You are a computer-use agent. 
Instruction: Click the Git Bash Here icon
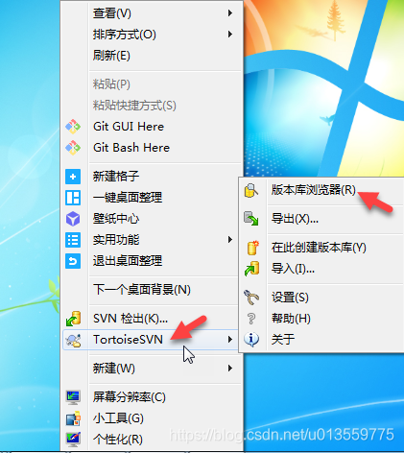coord(73,148)
